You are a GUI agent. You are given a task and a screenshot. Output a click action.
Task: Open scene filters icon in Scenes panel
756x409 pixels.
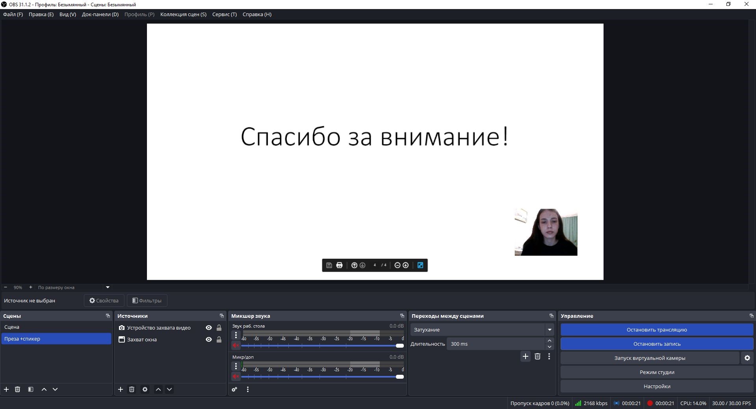(x=31, y=389)
